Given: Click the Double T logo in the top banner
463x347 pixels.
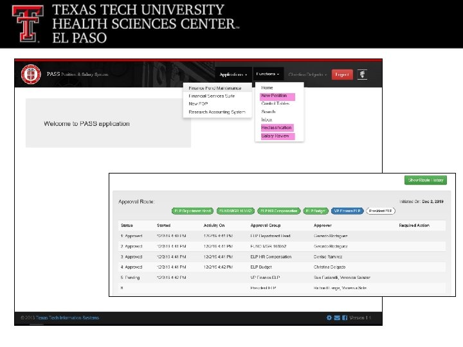Looking at the screenshot, I should [28, 24].
